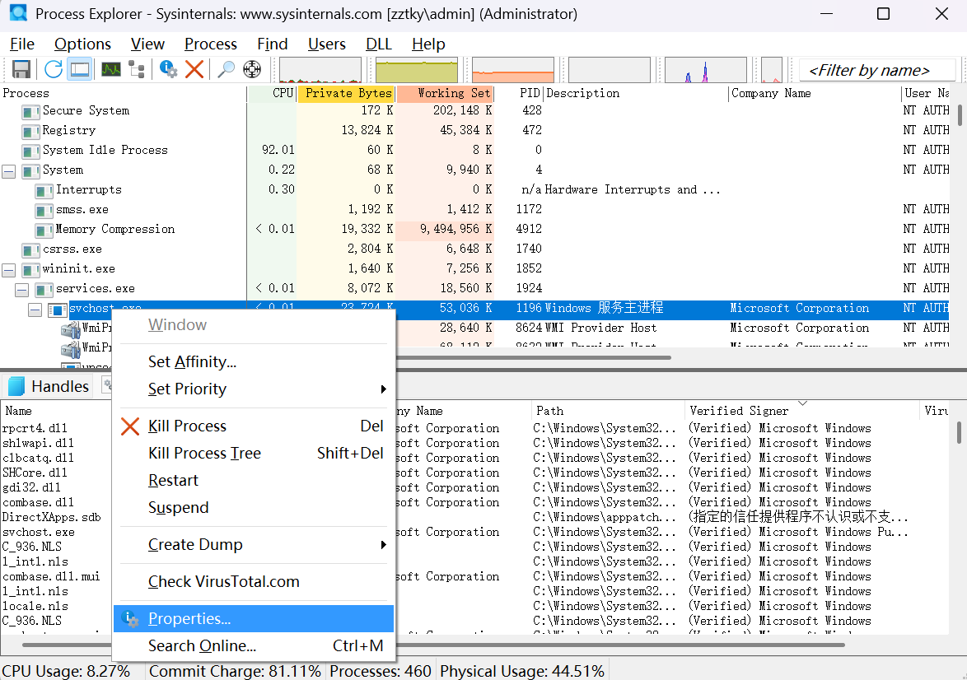
Task: Collapse the wininit.exe tree node
Action: 8,270
